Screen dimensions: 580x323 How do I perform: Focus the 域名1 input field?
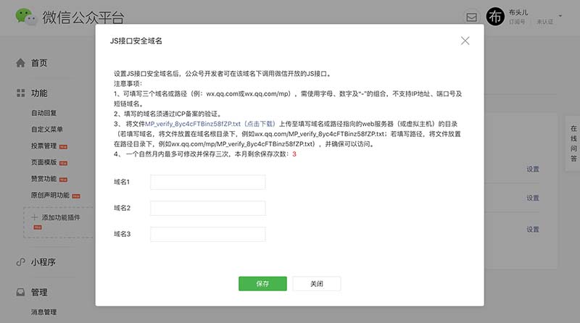click(x=208, y=182)
